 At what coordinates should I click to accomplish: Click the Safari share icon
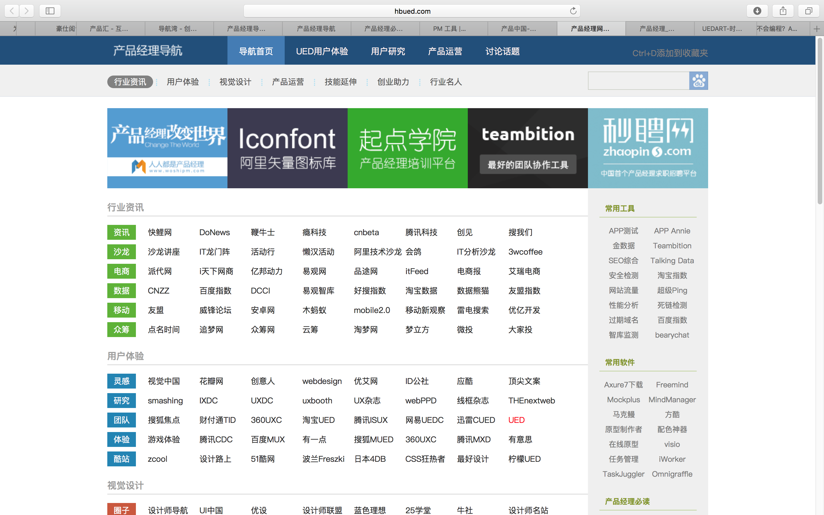(x=783, y=11)
